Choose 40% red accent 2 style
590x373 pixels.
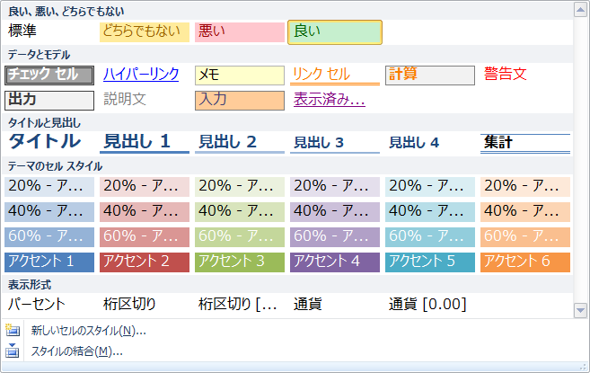coord(145,212)
